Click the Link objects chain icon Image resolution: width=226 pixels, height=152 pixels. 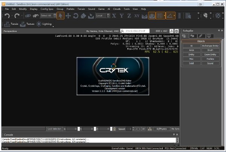(28, 15)
